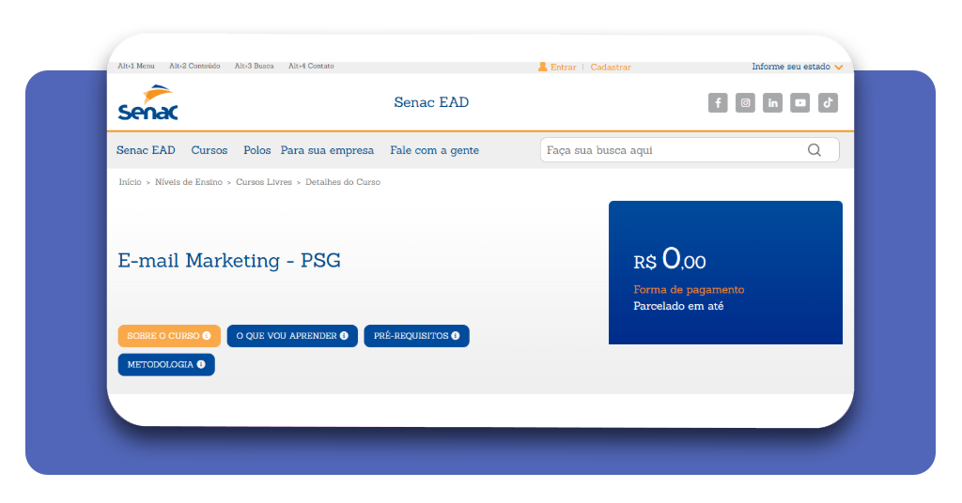Click info icon on Pré-Requisitos
This screenshot has width=962, height=503.
point(456,336)
